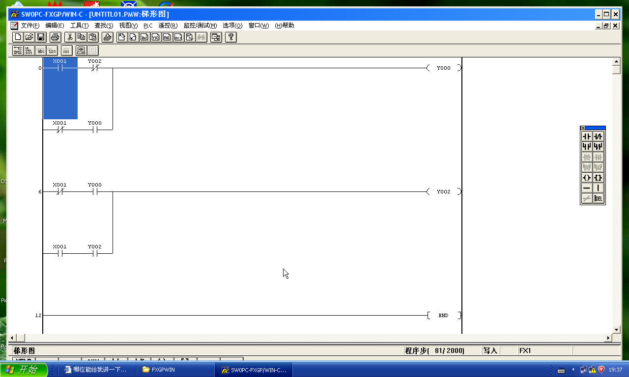Paste with the clipboard icon

pos(92,37)
